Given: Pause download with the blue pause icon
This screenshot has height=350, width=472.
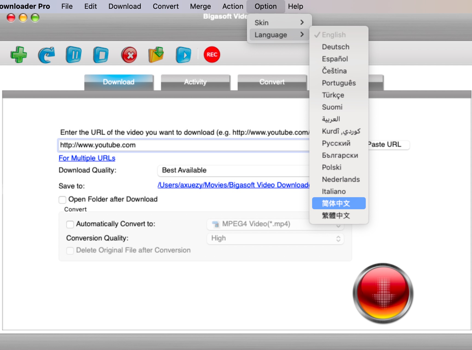Looking at the screenshot, I should pyautogui.click(x=74, y=55).
